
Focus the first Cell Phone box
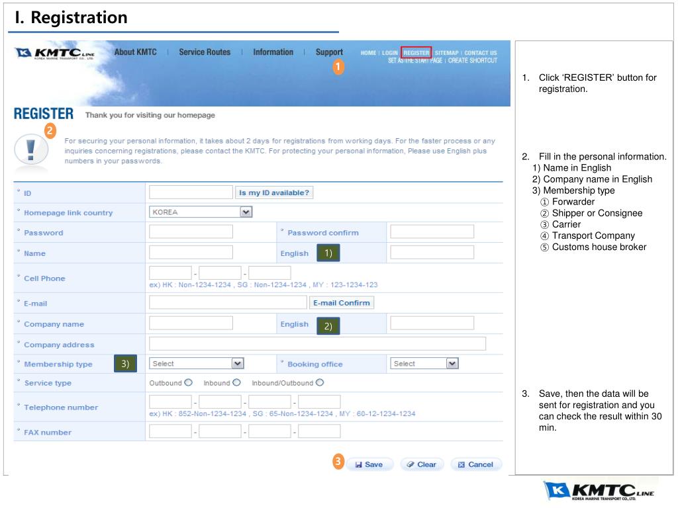click(x=170, y=273)
